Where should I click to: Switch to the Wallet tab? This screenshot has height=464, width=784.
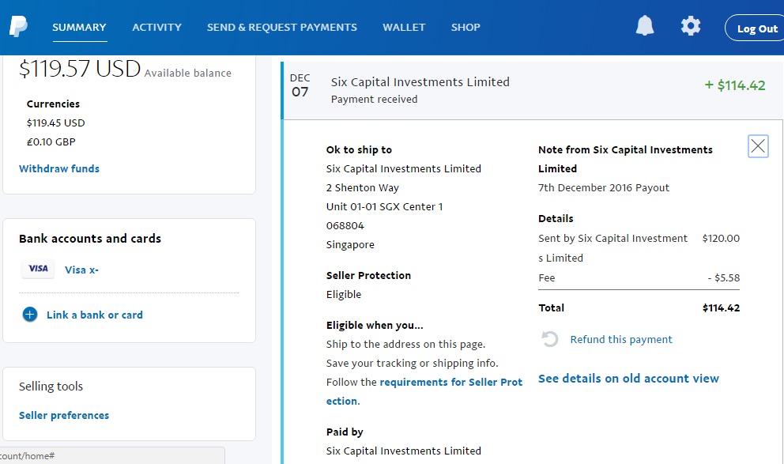(404, 27)
